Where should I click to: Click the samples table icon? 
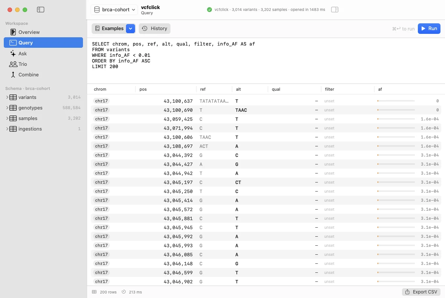(x=13, y=118)
